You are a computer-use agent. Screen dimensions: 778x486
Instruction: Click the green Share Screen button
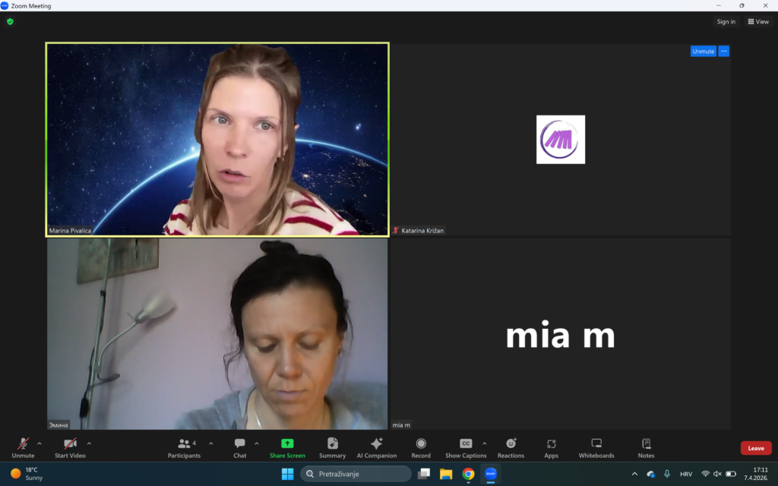(x=287, y=447)
